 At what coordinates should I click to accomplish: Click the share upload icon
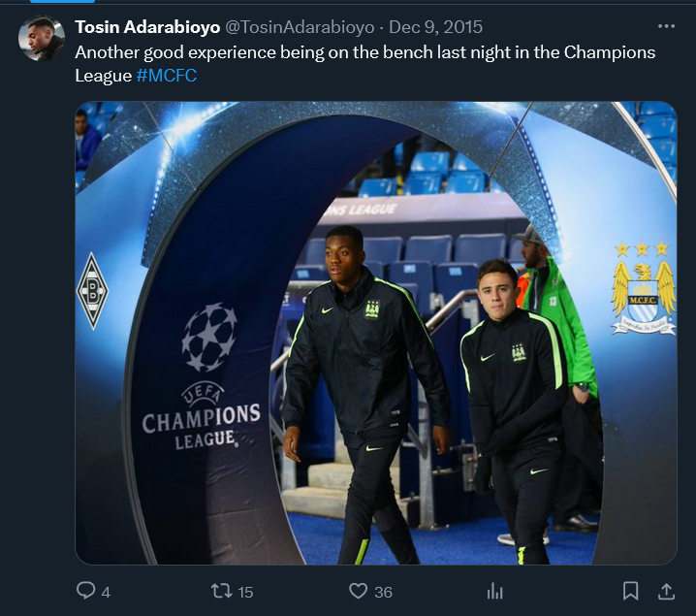tap(666, 591)
